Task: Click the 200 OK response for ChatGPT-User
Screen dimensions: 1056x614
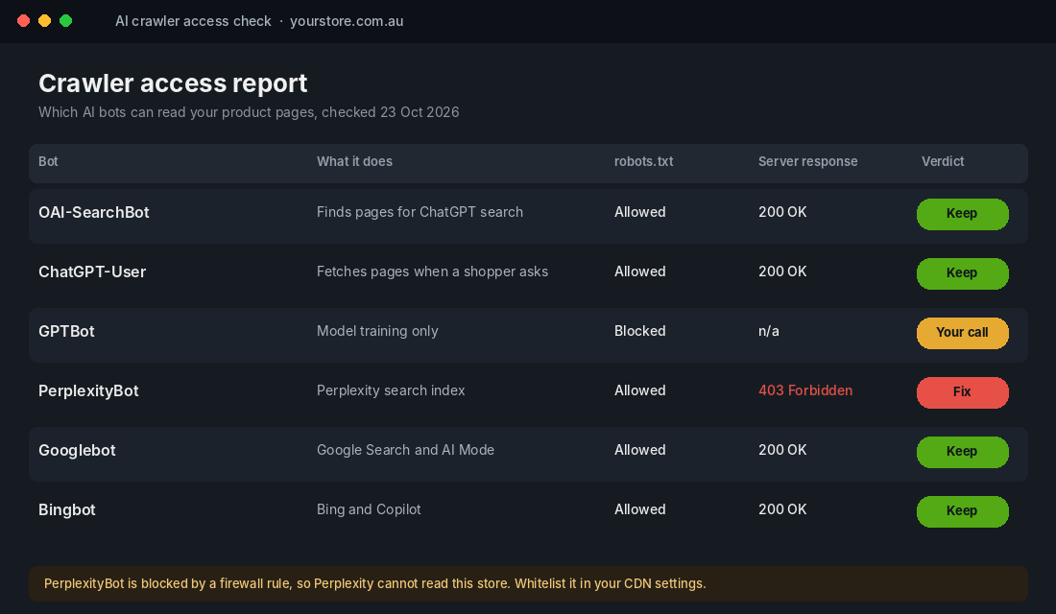Action: click(x=782, y=272)
